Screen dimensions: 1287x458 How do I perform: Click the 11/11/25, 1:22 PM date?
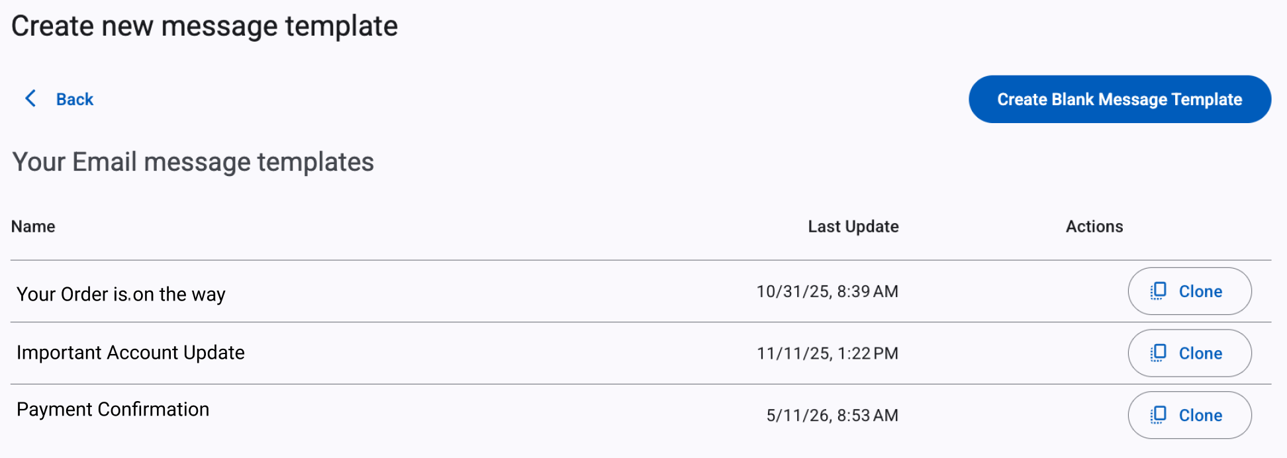tap(828, 353)
